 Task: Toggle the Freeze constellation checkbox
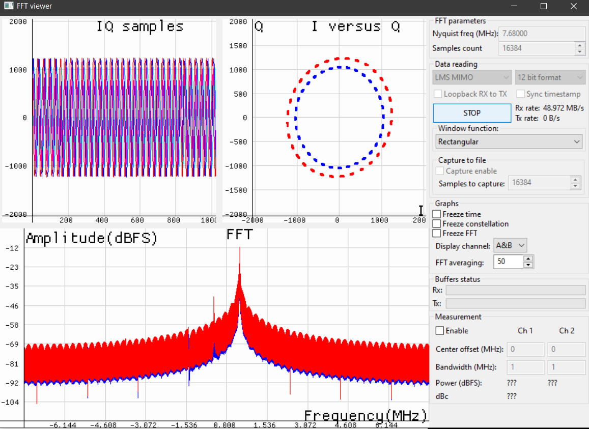click(437, 224)
